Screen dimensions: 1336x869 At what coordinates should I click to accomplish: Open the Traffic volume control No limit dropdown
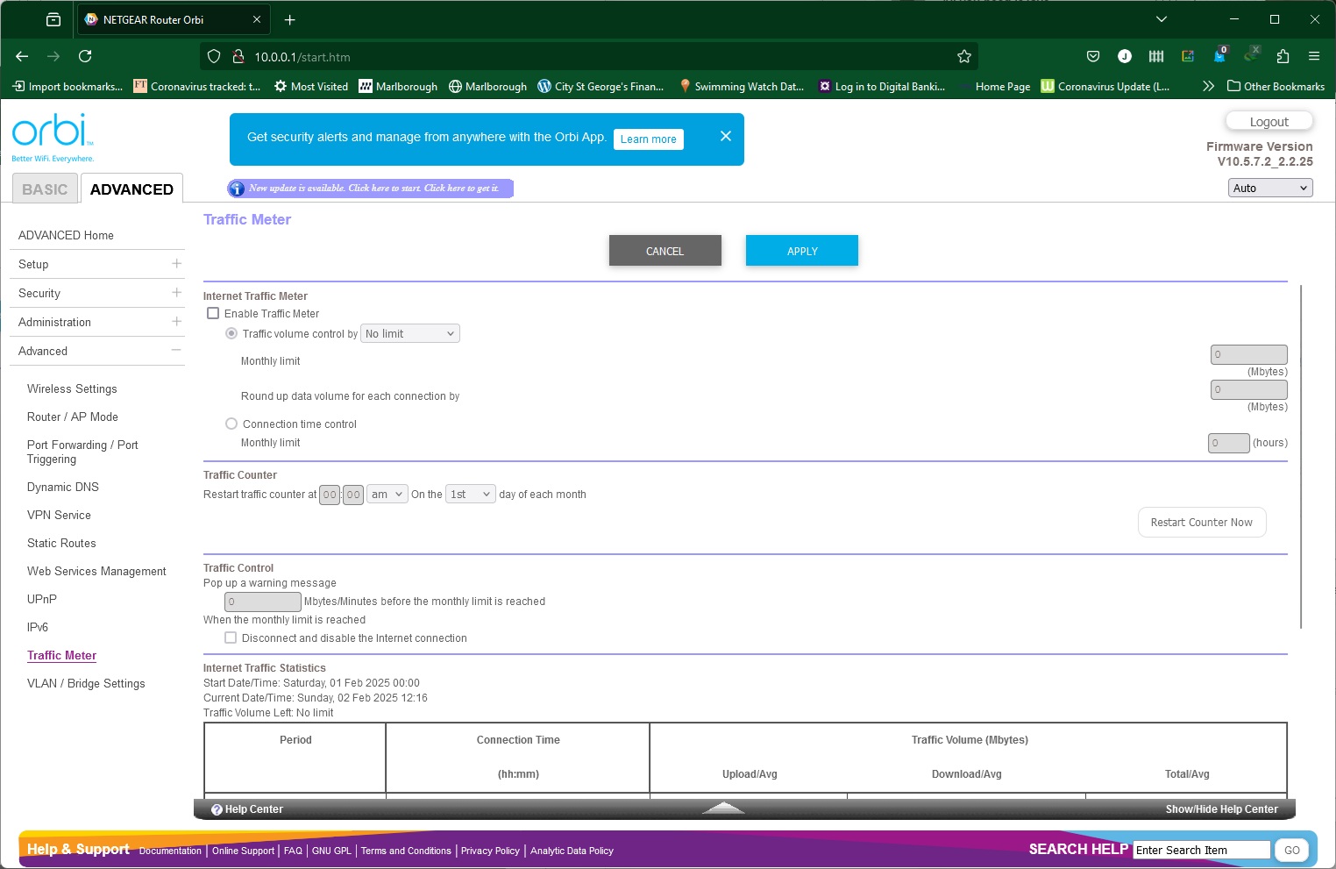click(410, 333)
